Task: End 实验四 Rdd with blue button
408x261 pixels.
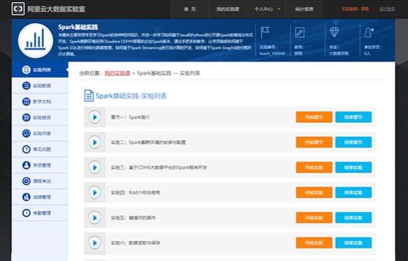Action: tap(353, 193)
